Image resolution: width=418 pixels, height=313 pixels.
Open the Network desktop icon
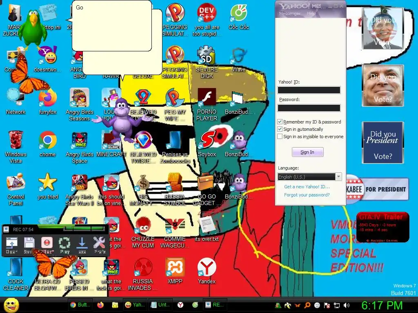[16, 101]
